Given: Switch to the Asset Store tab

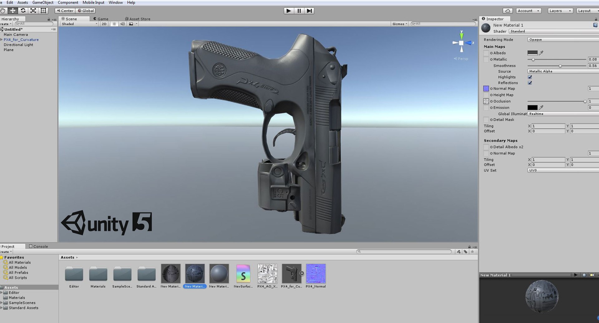Looking at the screenshot, I should tap(138, 19).
